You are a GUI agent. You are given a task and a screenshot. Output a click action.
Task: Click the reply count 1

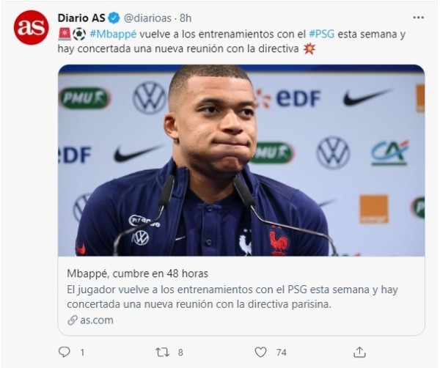[82, 353]
